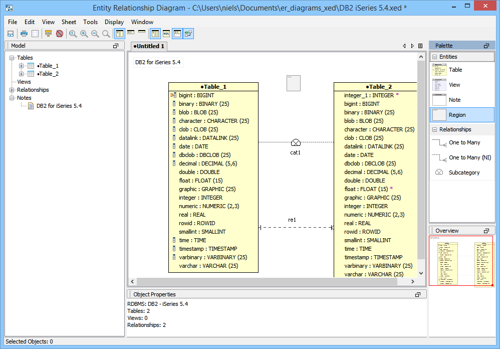The image size is (500, 349).
Task: Click the Save toolbar icon
Action: click(10, 34)
